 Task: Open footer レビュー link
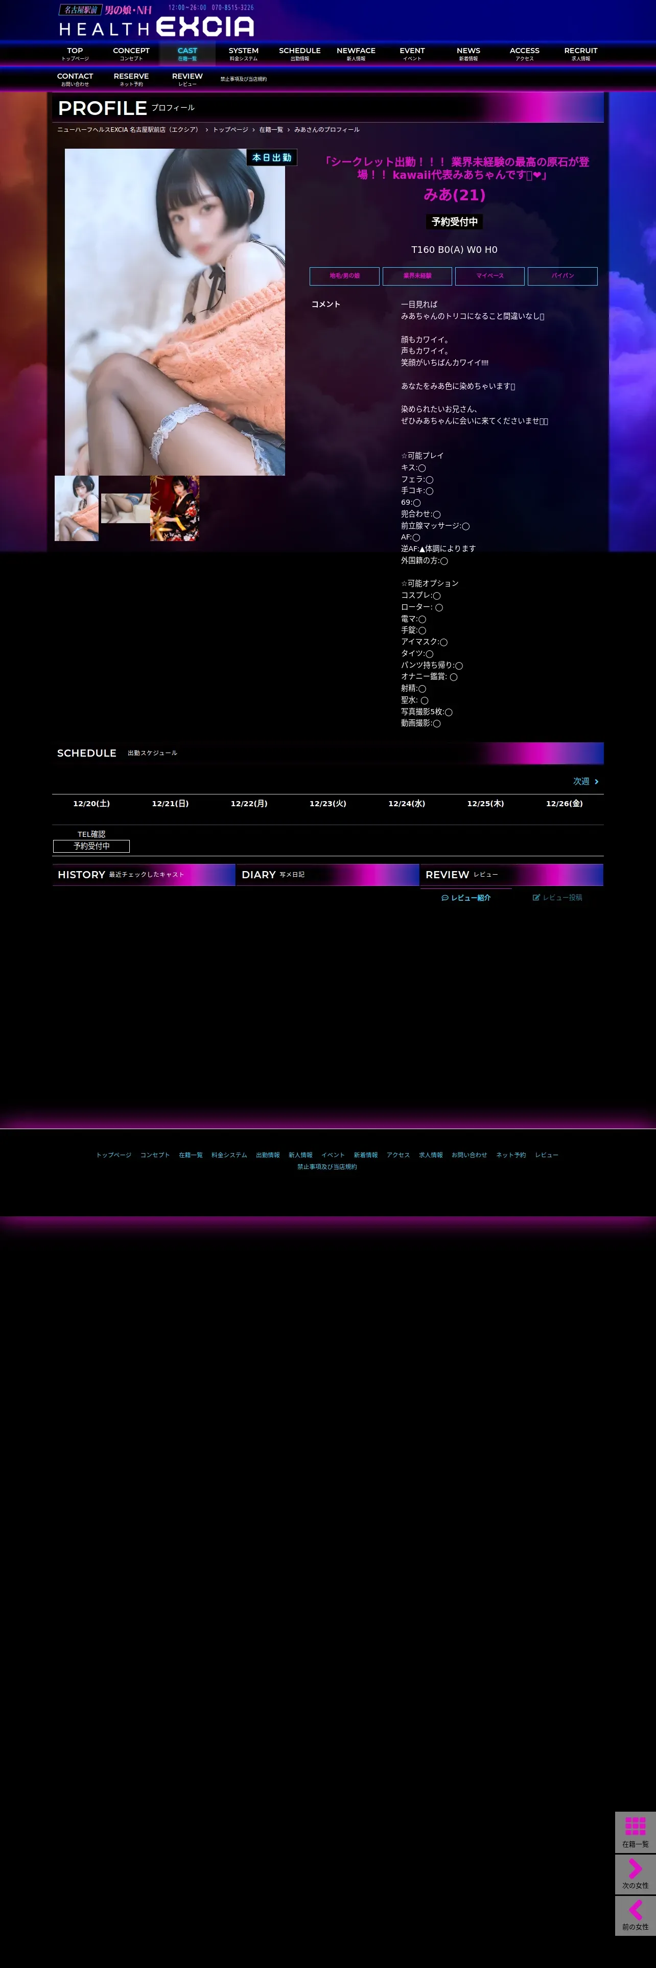pos(547,1155)
